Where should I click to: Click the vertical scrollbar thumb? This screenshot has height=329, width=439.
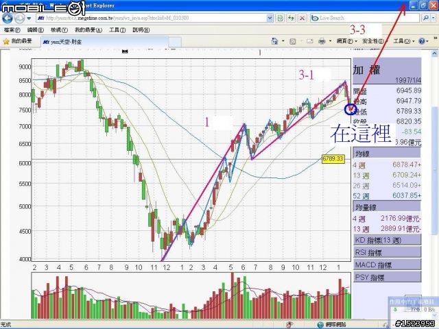[x=434, y=171]
